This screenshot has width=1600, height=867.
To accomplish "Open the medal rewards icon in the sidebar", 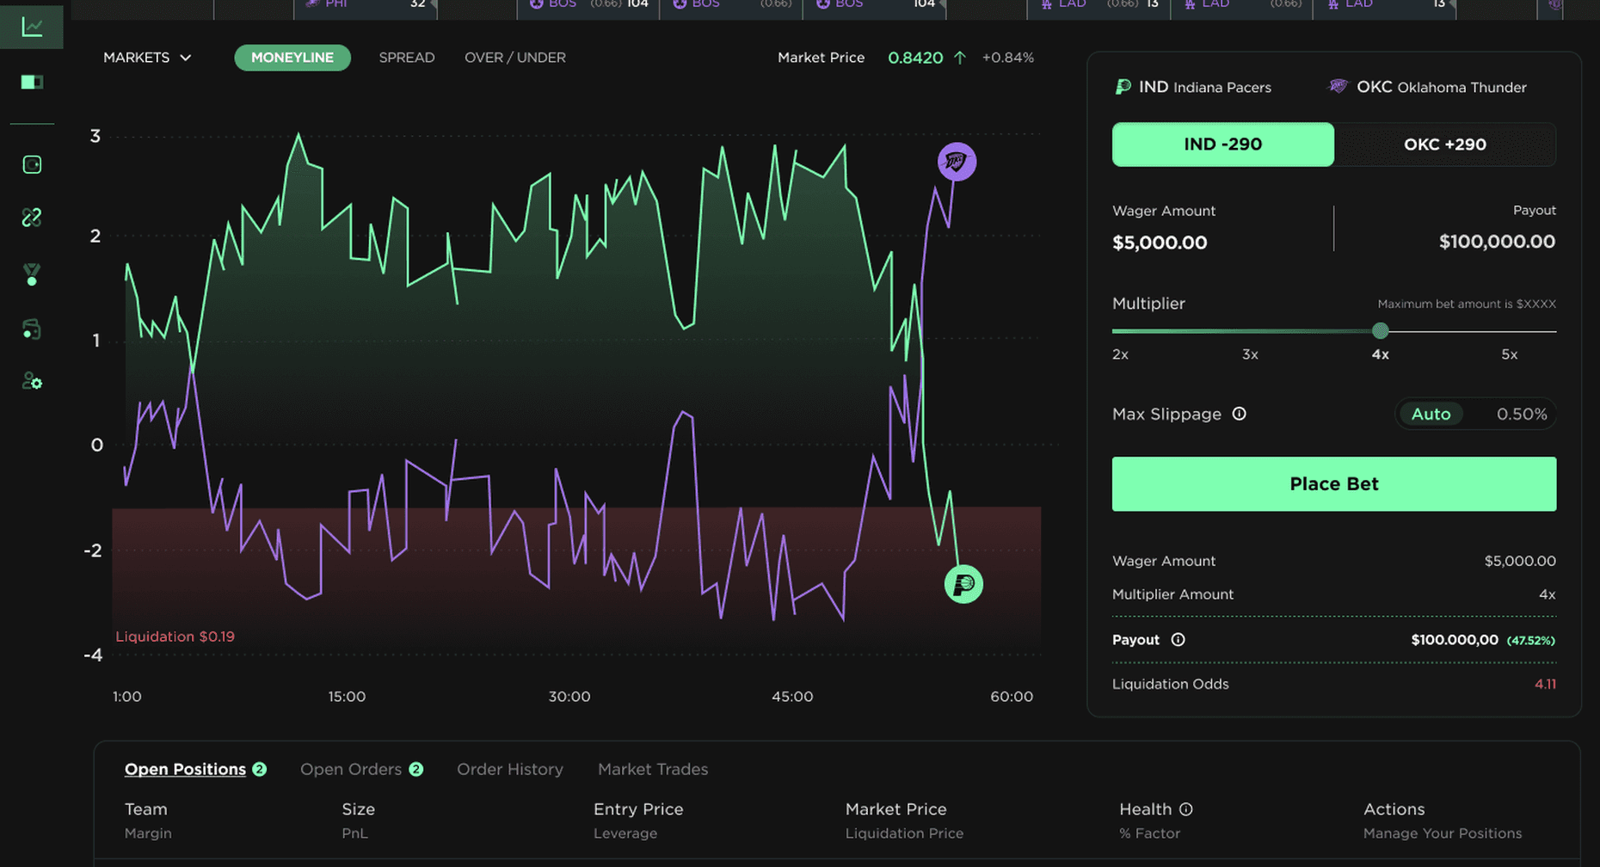I will (32, 274).
